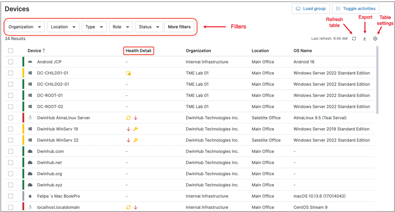
Task: Toggle the select-all checkbox in table header
Action: pos(11,51)
